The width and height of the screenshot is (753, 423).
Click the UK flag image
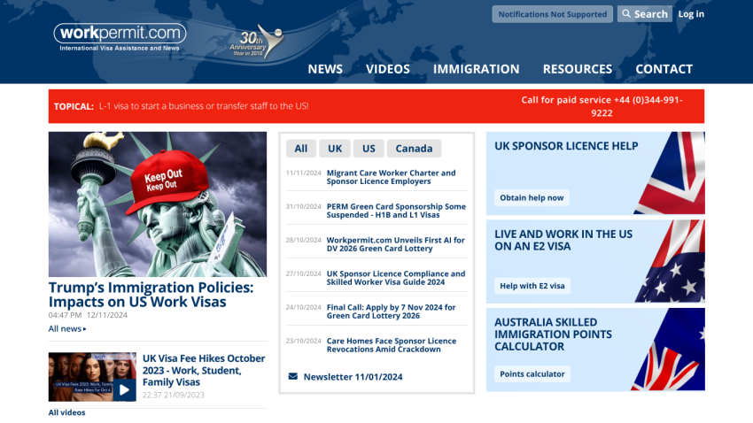coord(671,173)
